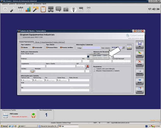Open the Data Cadastro date picker dropdown
The width and height of the screenshot is (161, 128).
click(123, 47)
